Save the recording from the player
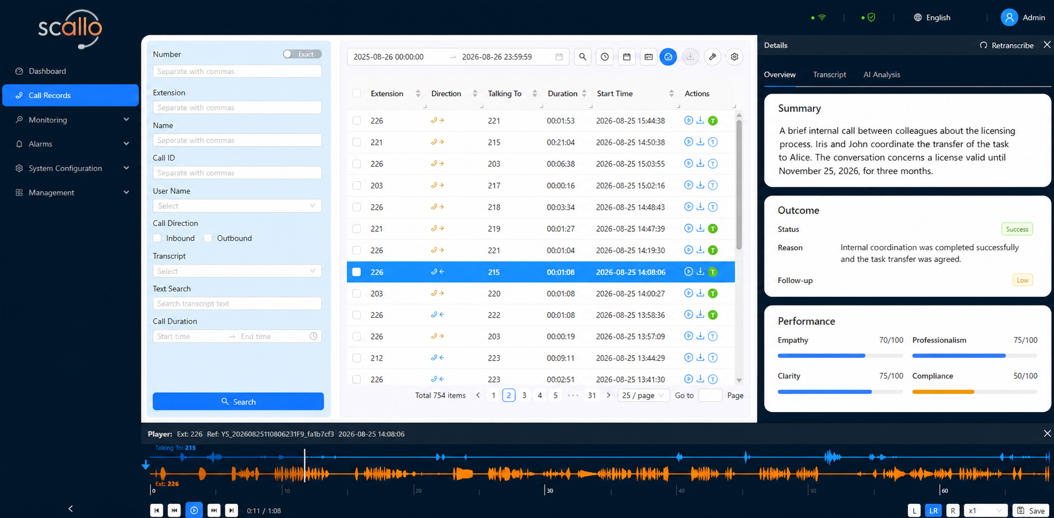Image resolution: width=1054 pixels, height=518 pixels. point(1030,510)
